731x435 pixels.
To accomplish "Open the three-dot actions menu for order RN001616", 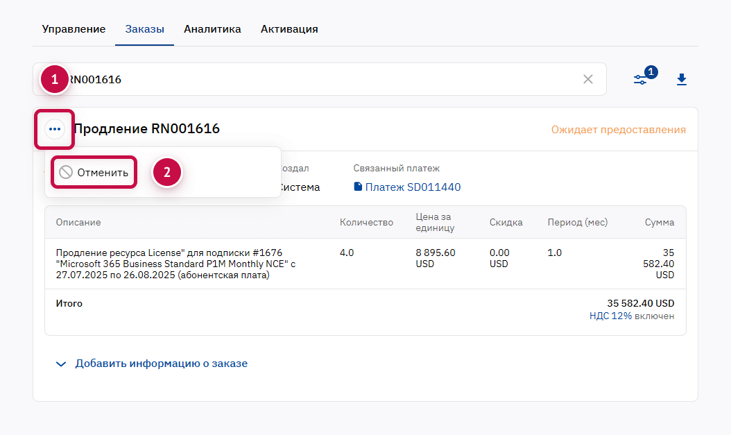I will pyautogui.click(x=54, y=129).
